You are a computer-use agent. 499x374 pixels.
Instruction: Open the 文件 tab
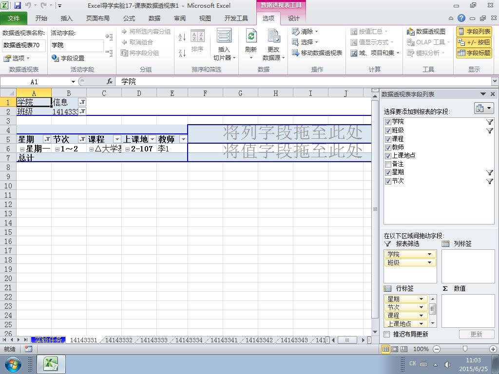13,19
